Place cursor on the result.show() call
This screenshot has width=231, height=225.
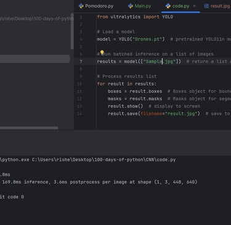coord(125,106)
